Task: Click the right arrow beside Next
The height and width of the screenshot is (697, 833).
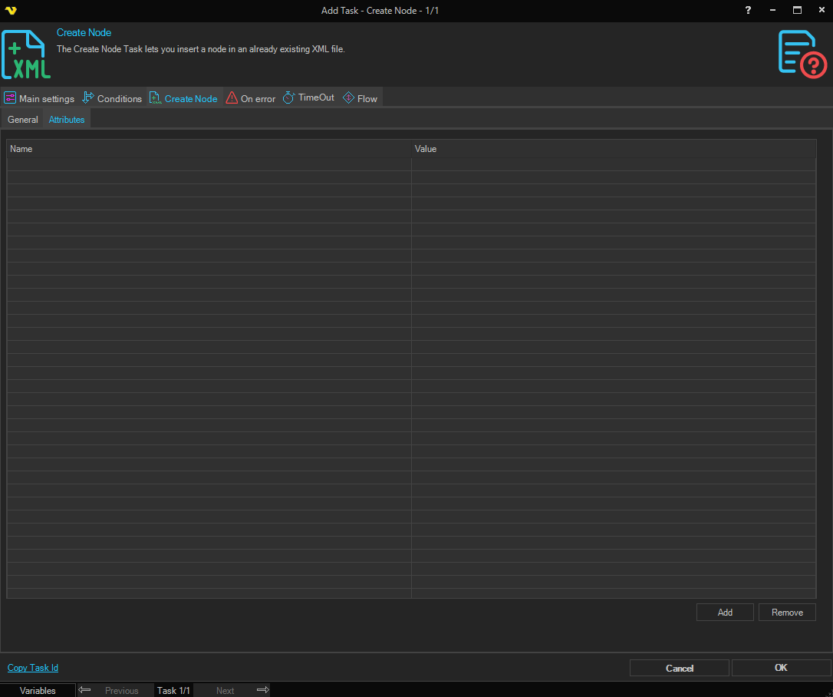Action: click(x=262, y=690)
